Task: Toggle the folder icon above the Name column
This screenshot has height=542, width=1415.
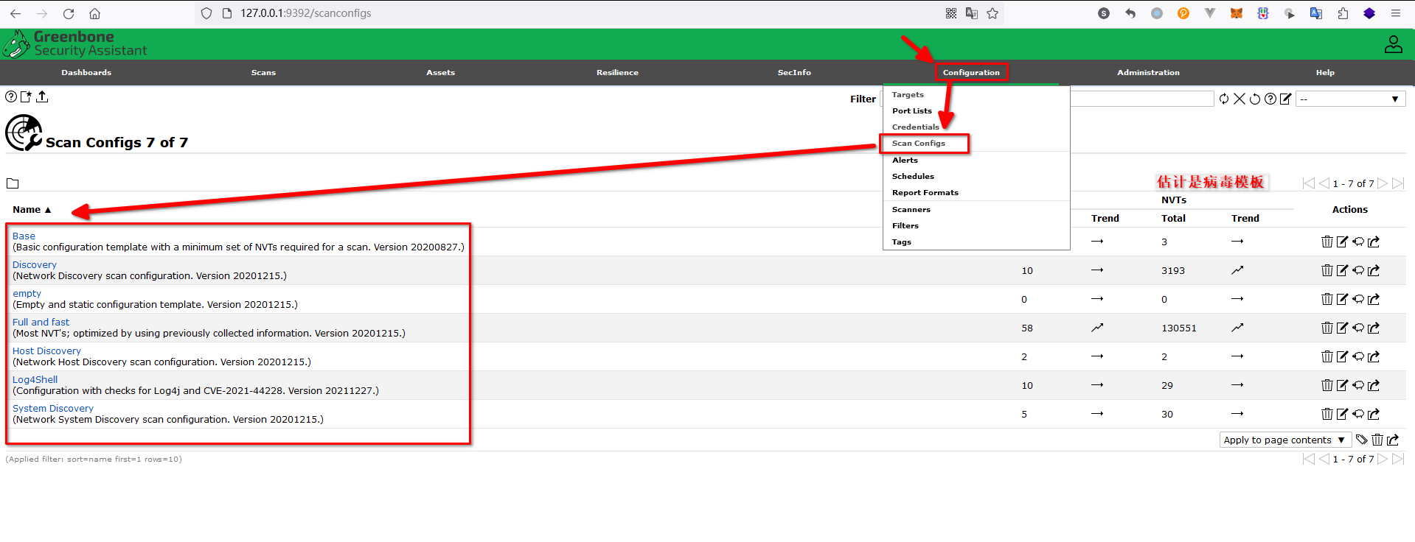Action: [13, 183]
